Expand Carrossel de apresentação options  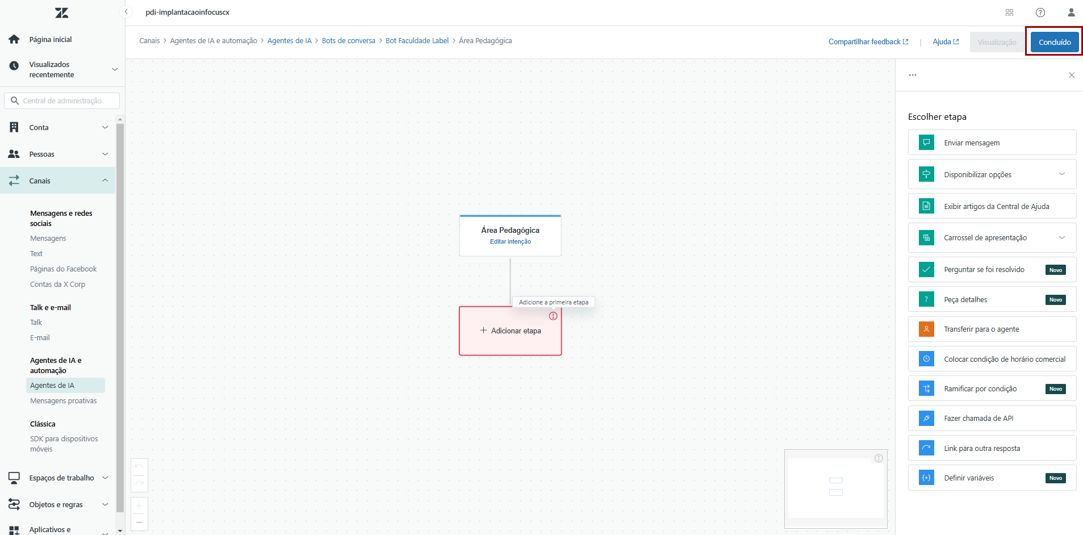tap(1062, 237)
